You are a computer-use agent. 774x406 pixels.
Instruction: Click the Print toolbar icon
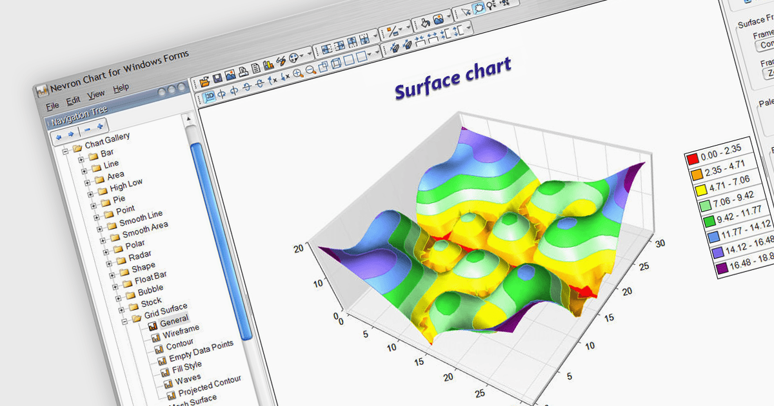243,72
